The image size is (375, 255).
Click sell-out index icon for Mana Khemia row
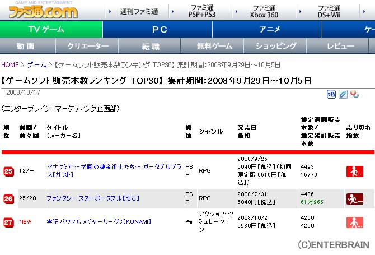(355, 171)
